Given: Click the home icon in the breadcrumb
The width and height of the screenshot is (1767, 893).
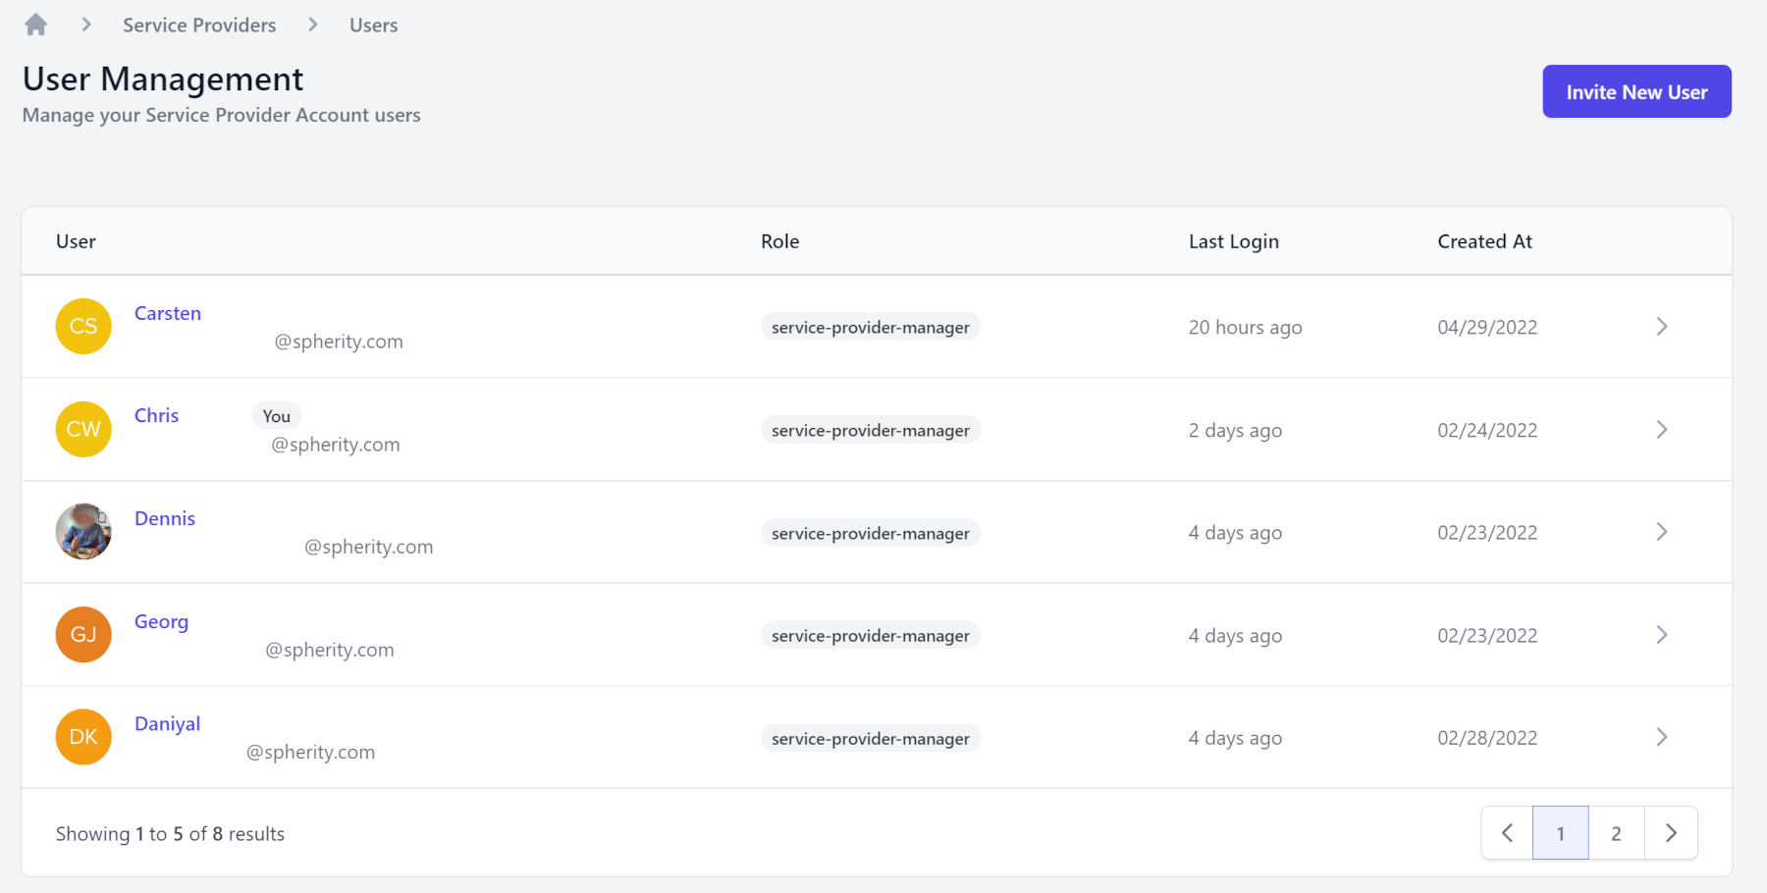Looking at the screenshot, I should (x=35, y=24).
